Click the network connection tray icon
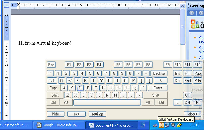 [167, 125]
